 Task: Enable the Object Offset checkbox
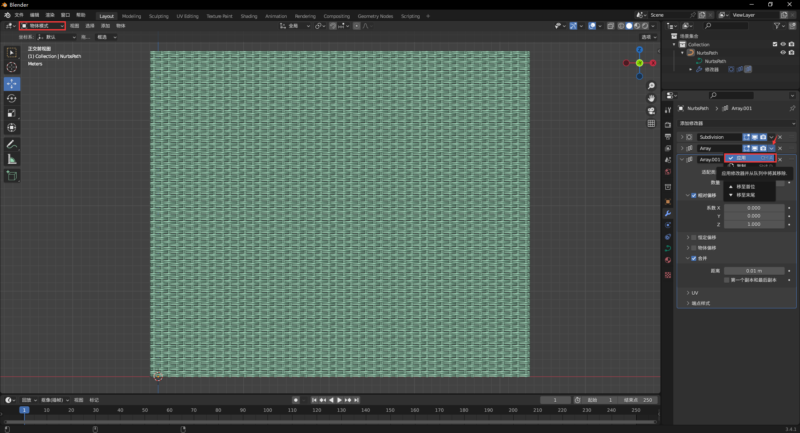tap(694, 248)
